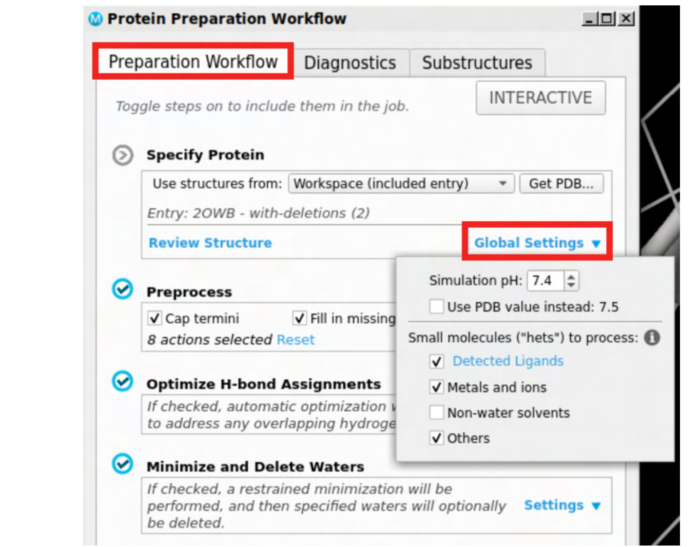Toggle the Minimize and Delete Waters step icon
Image resolution: width=699 pixels, height=547 pixels.
pyautogui.click(x=122, y=464)
